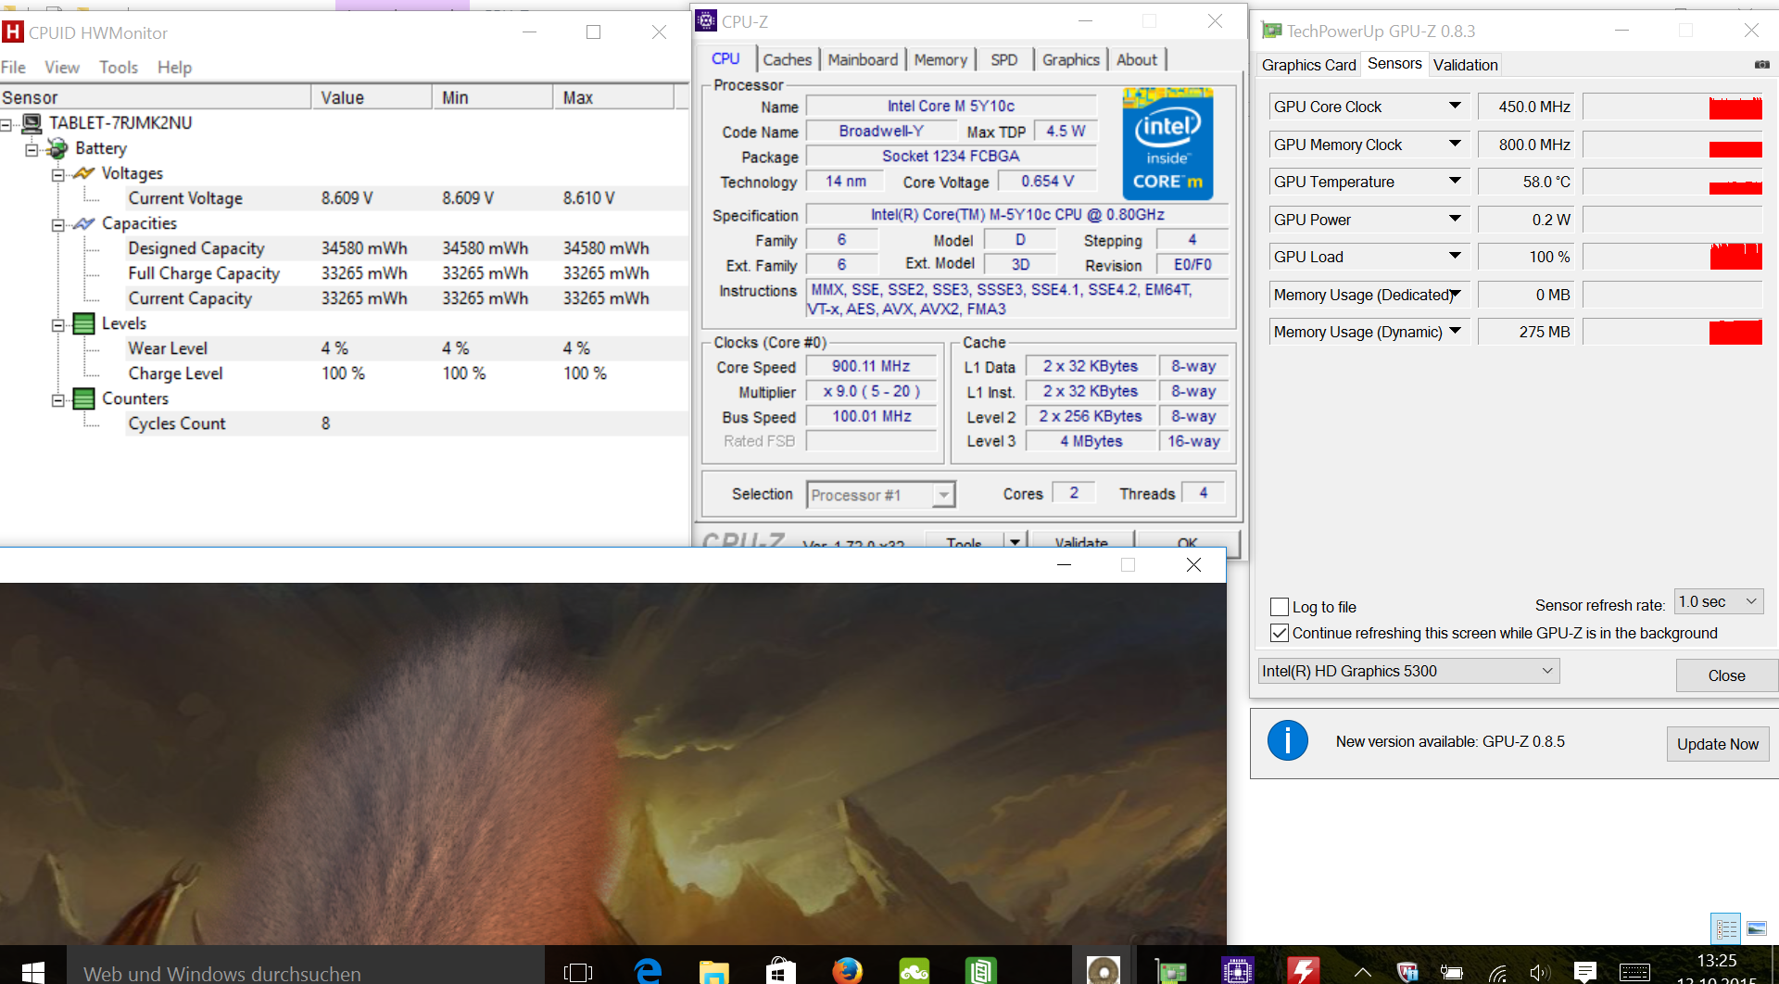Open the Action Center notifications icon

(x=1585, y=972)
